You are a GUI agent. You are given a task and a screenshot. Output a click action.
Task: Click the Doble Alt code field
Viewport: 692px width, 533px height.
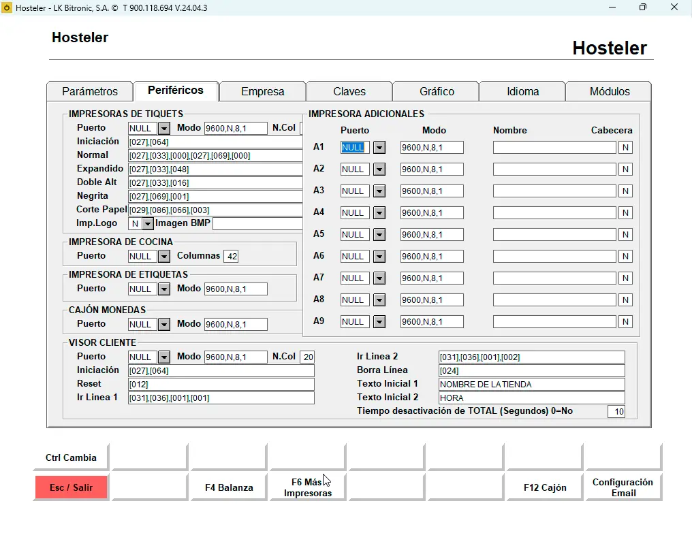tap(215, 183)
